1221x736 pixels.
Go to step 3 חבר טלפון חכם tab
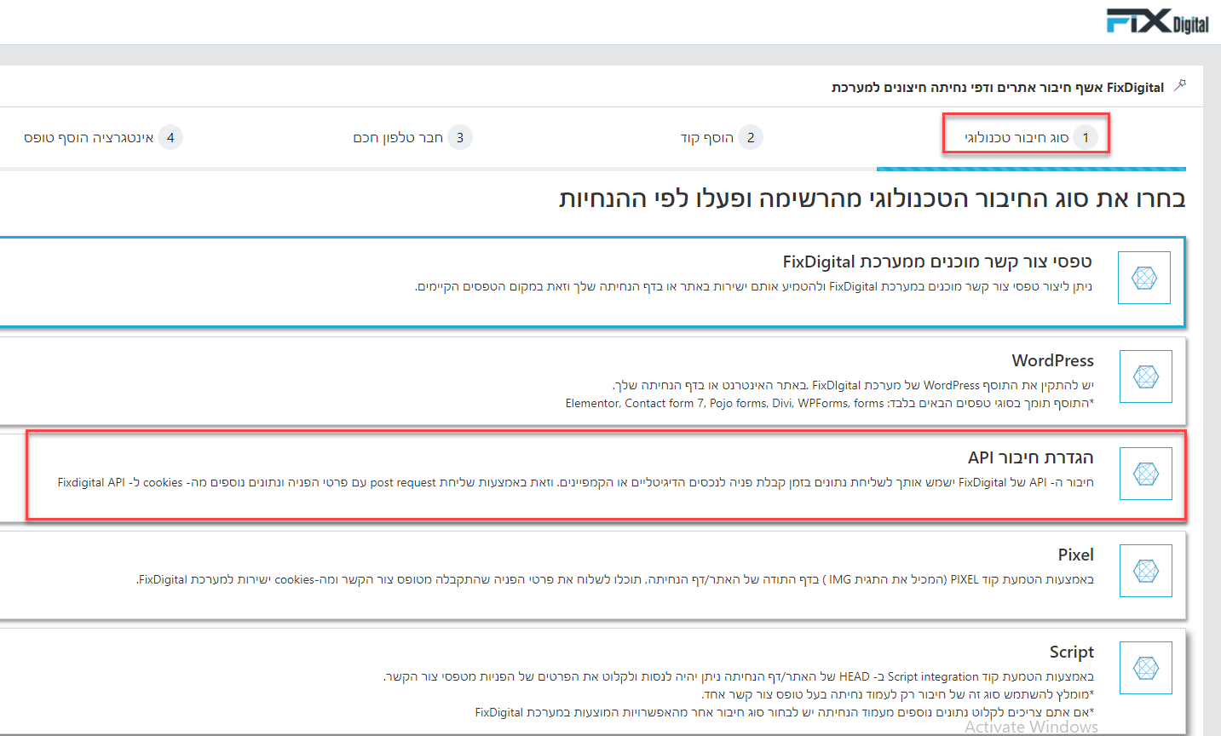pos(412,137)
